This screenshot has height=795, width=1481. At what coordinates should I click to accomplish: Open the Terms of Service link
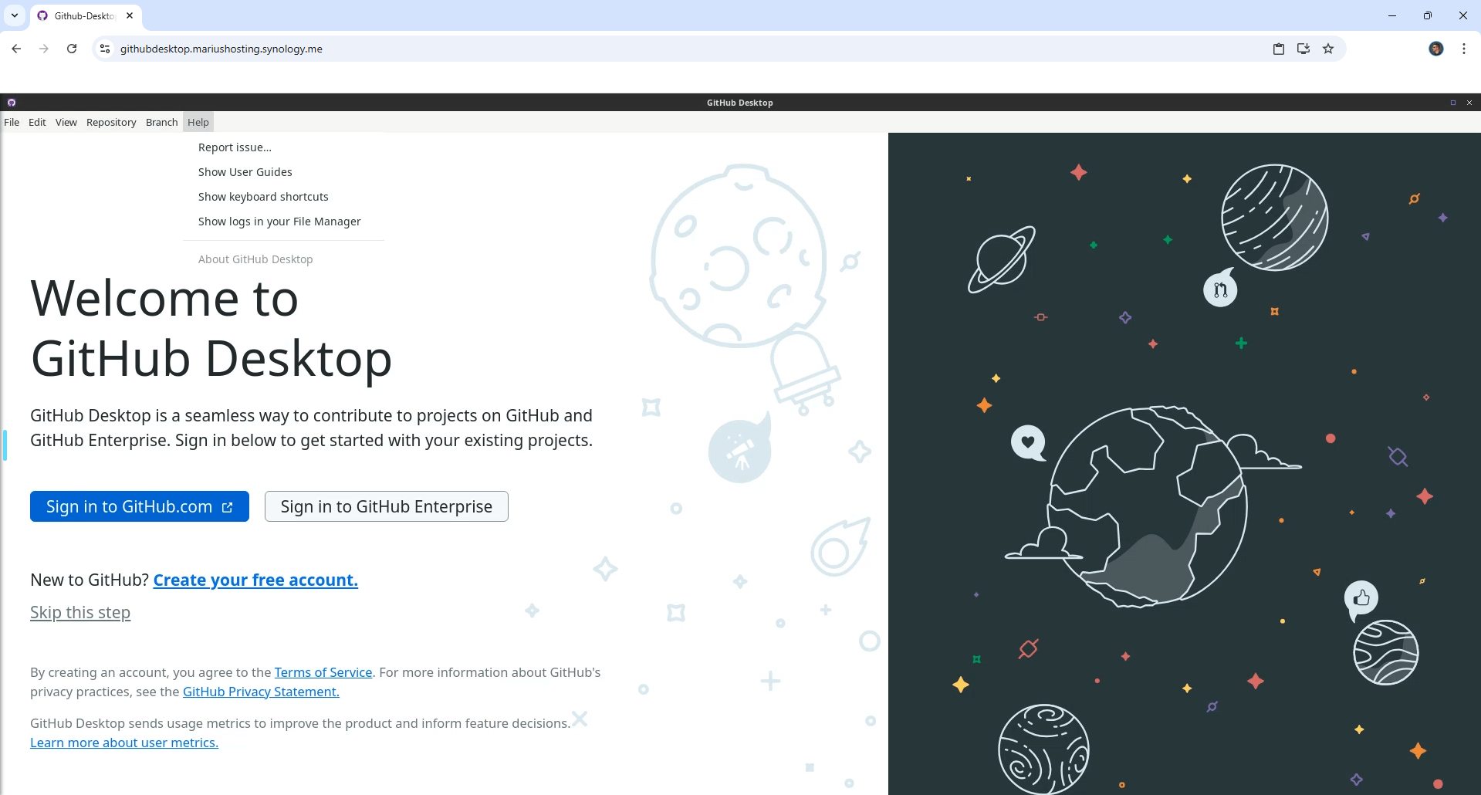[323, 672]
